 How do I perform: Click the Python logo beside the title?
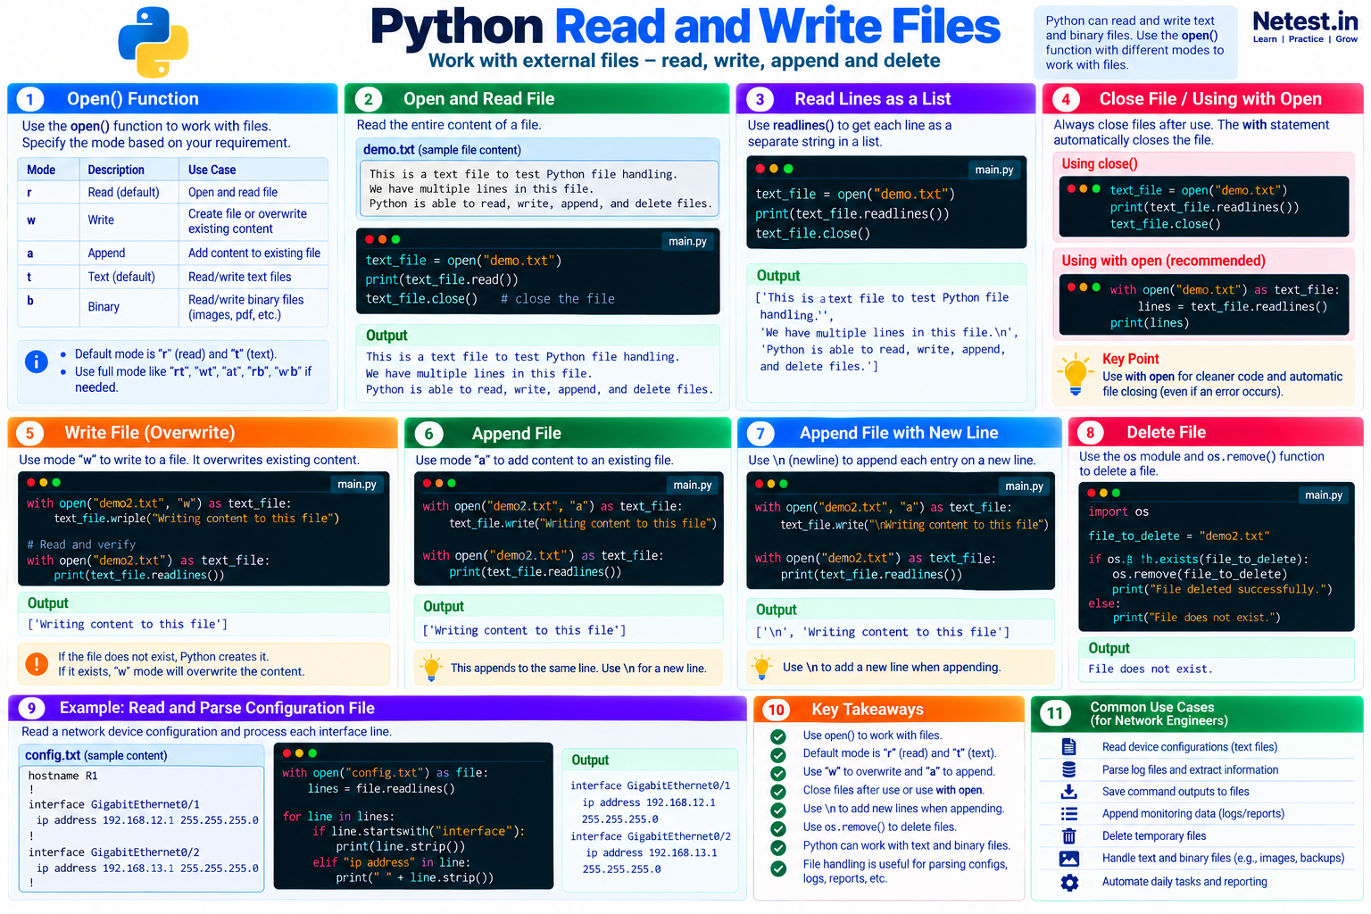point(154,42)
